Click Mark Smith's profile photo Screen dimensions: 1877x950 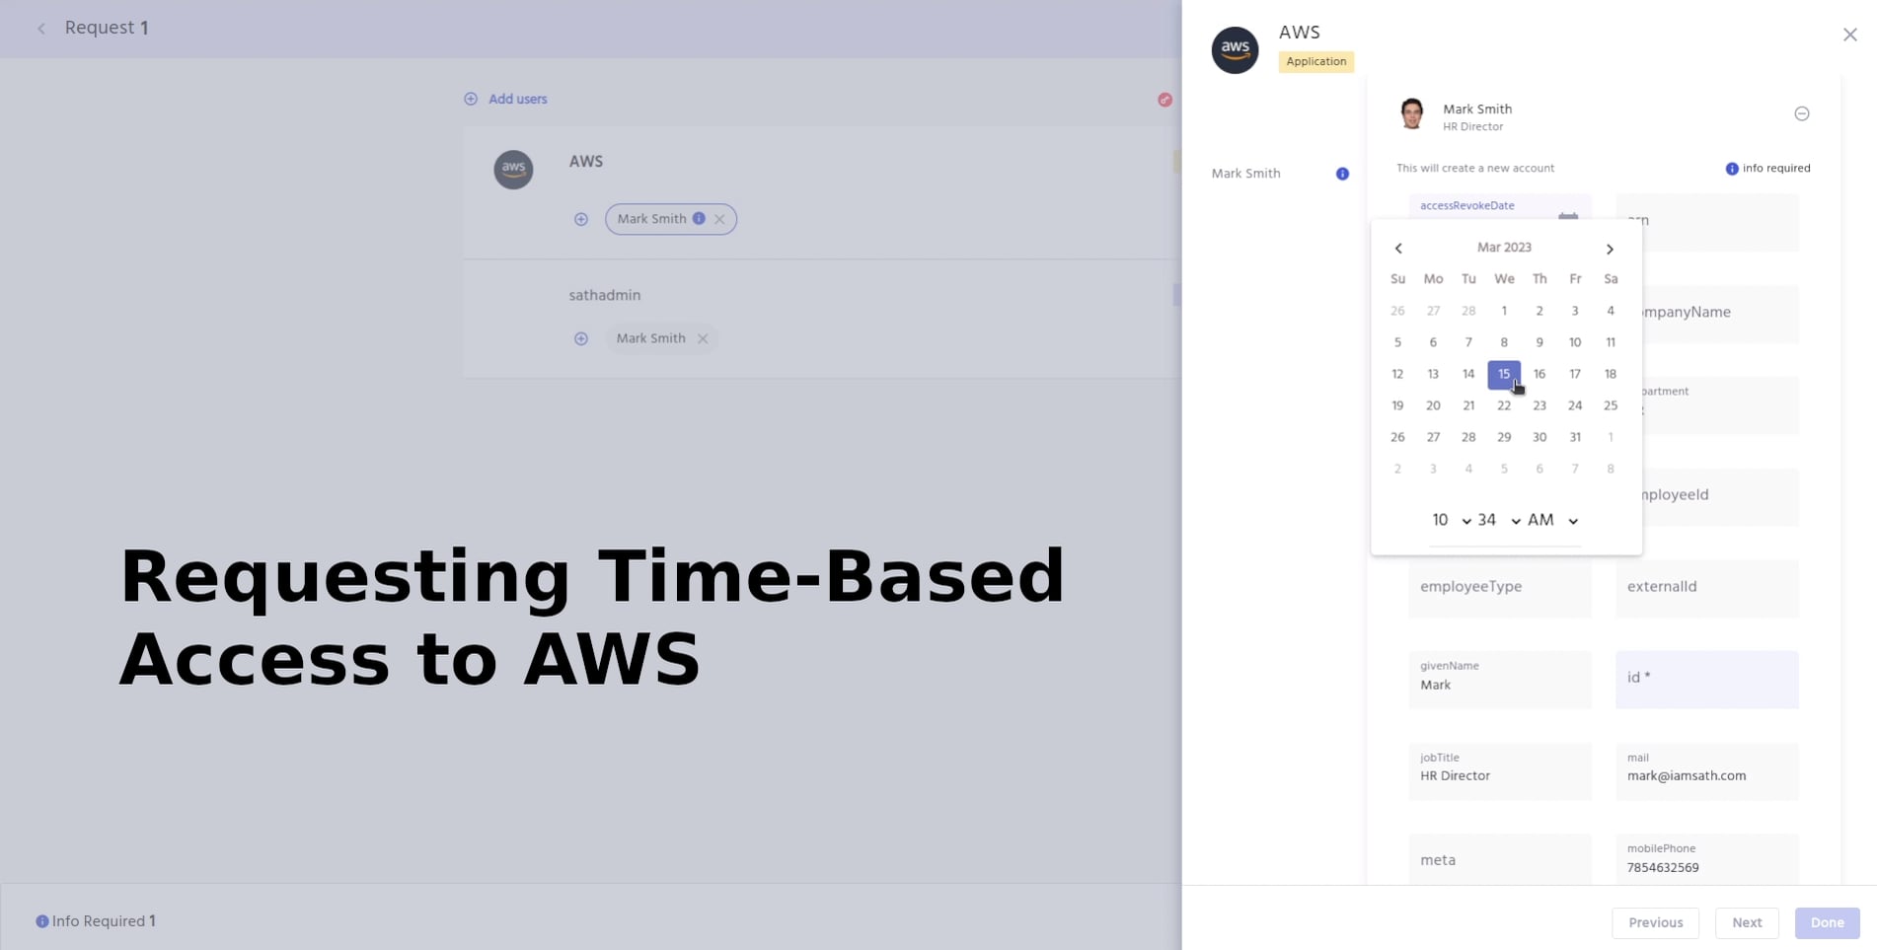(1412, 114)
